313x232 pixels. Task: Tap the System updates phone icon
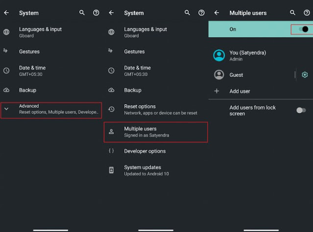tap(111, 170)
